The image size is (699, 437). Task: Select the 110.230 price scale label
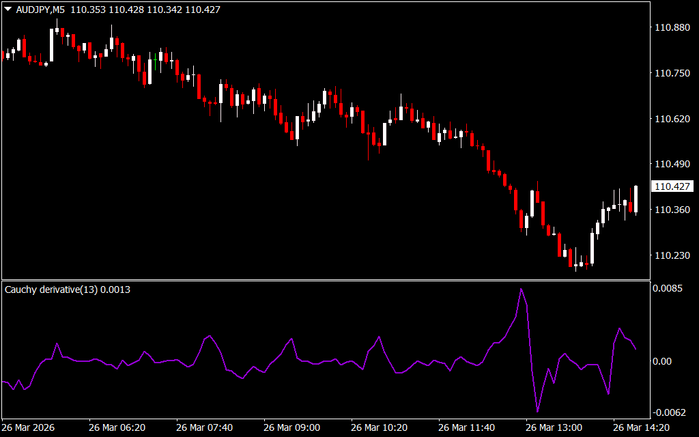[x=672, y=255]
